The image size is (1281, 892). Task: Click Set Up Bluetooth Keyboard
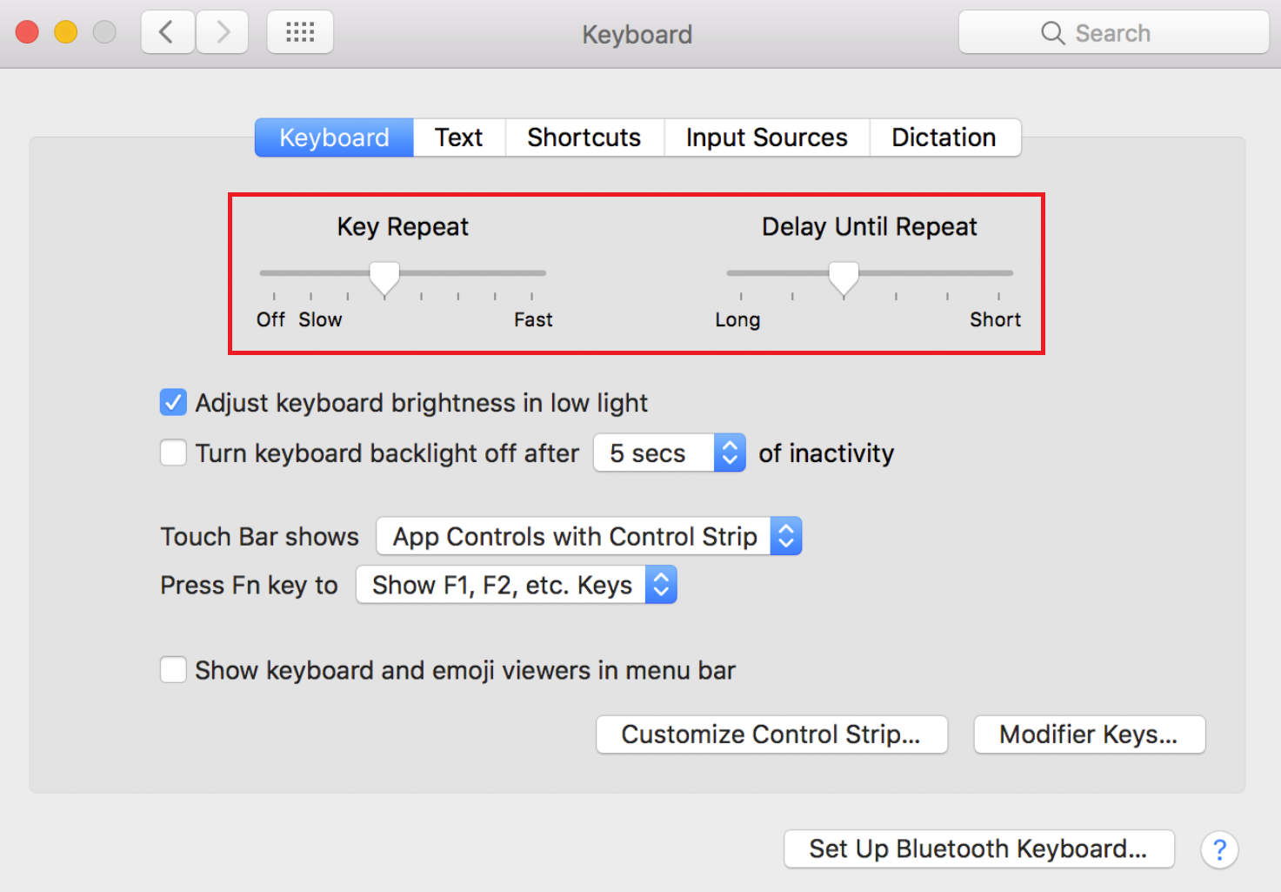pos(978,848)
